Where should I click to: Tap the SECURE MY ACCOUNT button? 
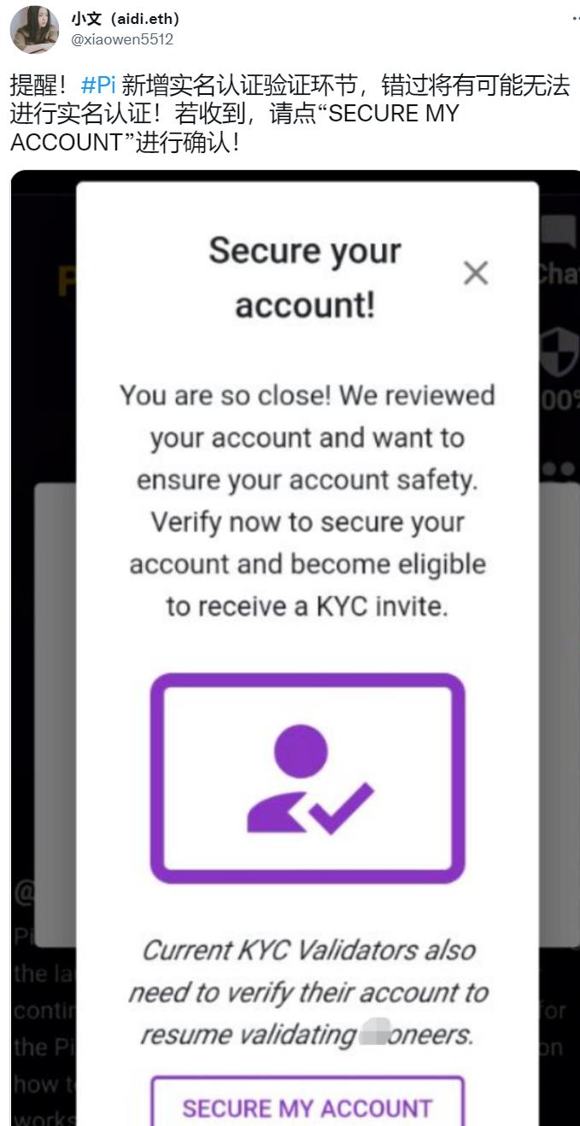pyautogui.click(x=308, y=1103)
